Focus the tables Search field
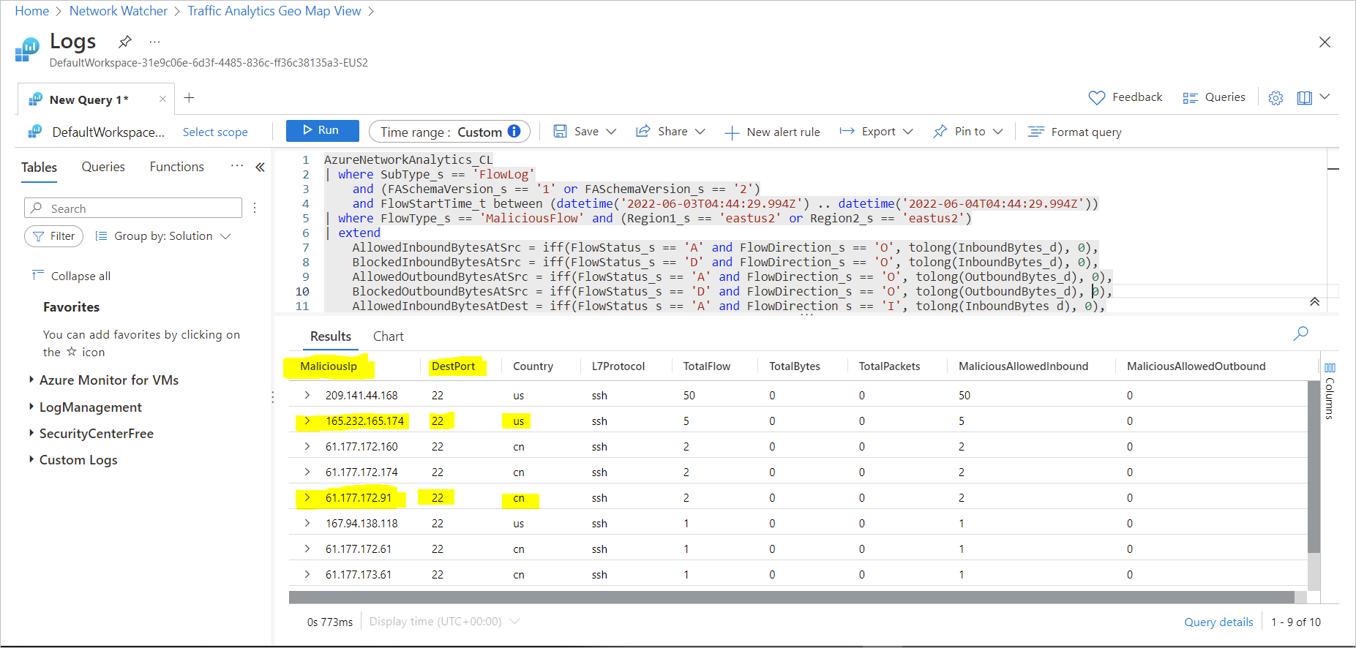This screenshot has height=648, width=1356. (x=133, y=208)
